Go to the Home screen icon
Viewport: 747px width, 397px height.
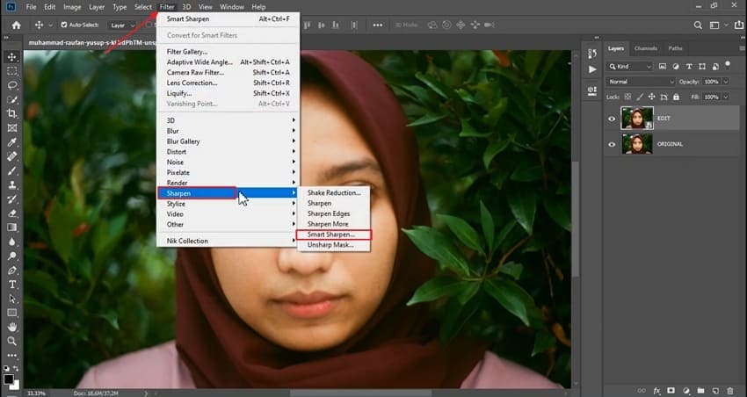(16, 25)
